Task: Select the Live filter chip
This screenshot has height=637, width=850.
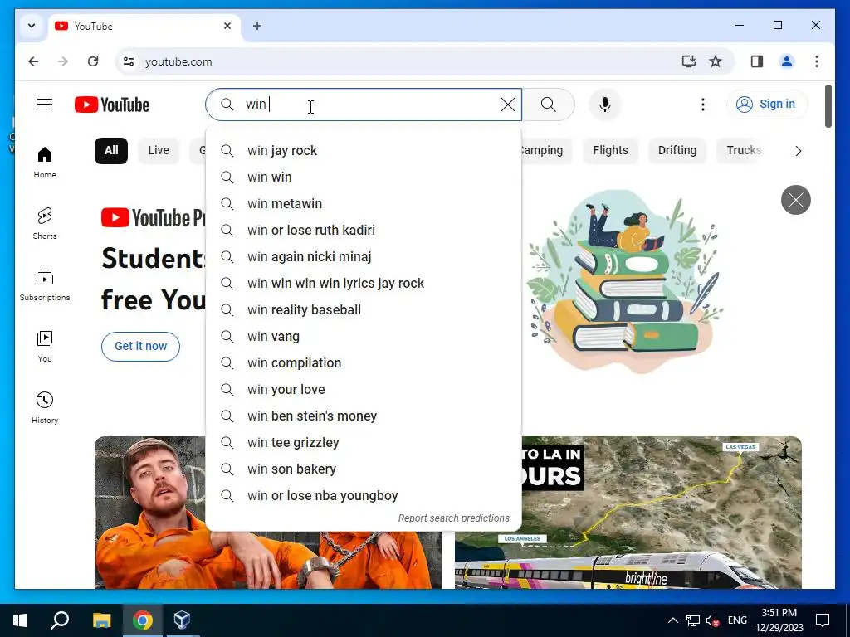Action: click(x=159, y=151)
